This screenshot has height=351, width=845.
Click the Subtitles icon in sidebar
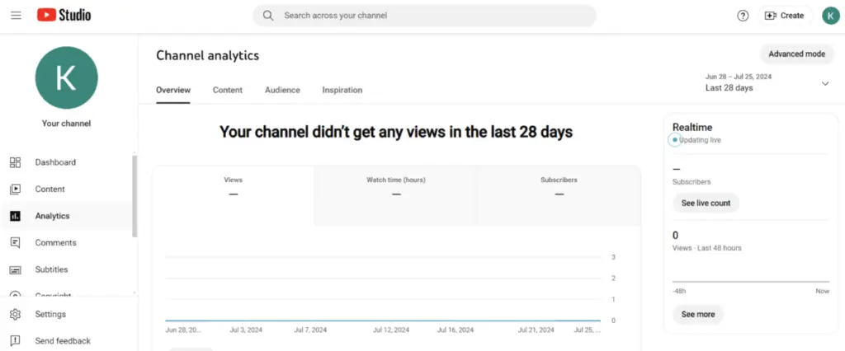click(15, 270)
